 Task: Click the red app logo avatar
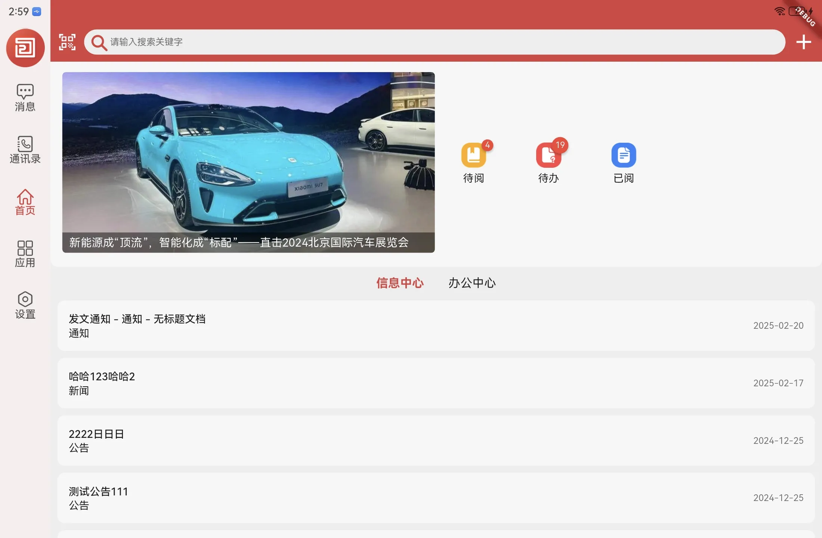pos(25,48)
